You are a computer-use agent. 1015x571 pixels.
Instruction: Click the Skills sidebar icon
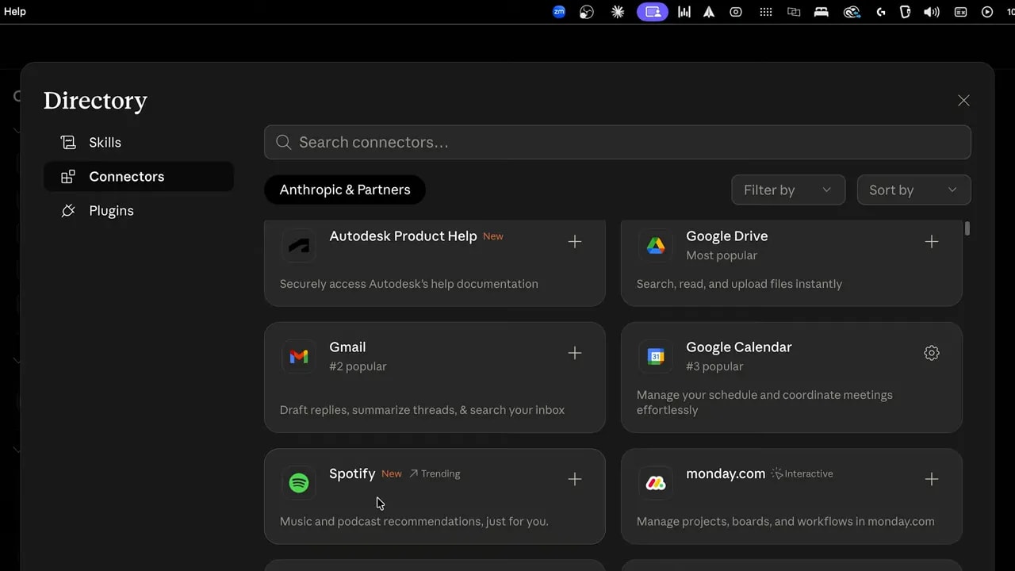pyautogui.click(x=68, y=143)
